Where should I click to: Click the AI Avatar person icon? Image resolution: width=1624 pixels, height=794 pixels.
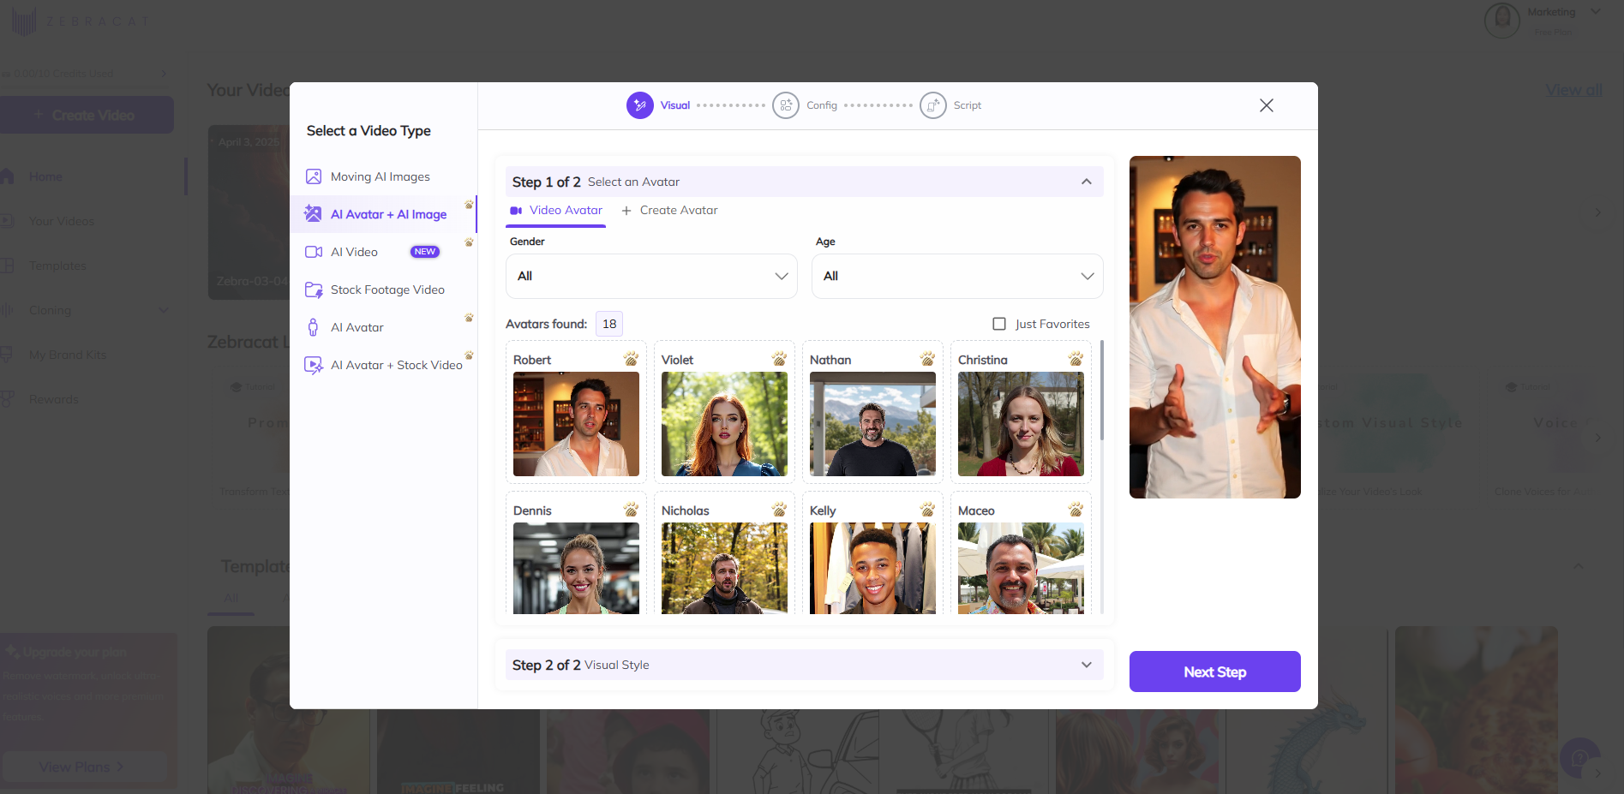(x=314, y=327)
